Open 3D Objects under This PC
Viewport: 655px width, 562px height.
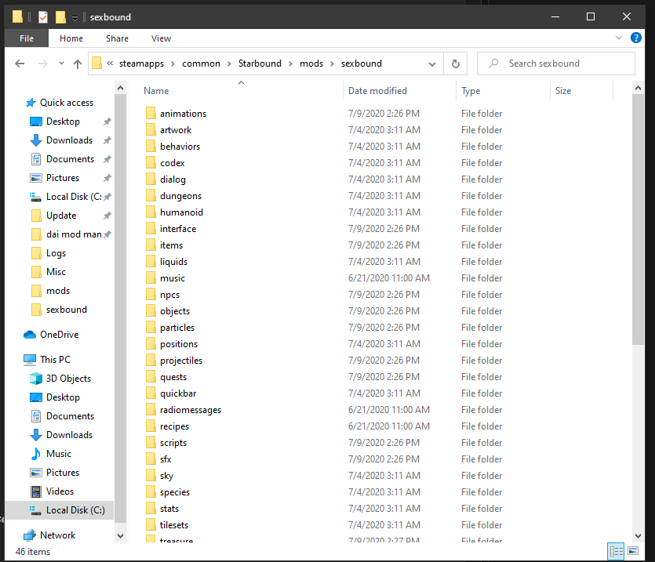[x=68, y=379]
